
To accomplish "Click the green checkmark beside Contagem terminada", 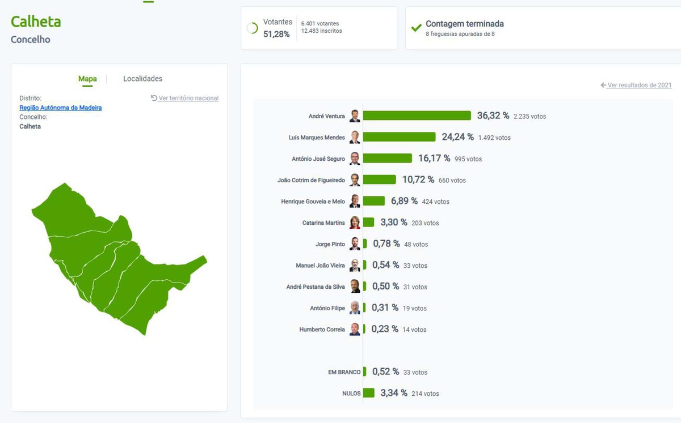I will [x=417, y=28].
